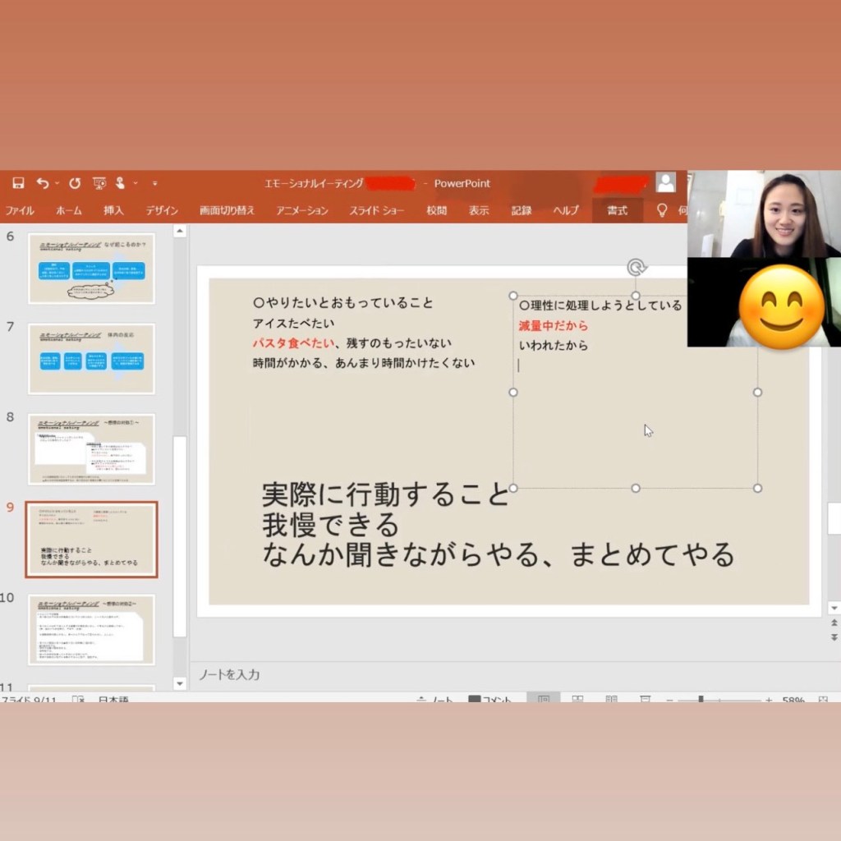
Task: Click the touch/mouse mode hand icon
Action: pos(121,183)
